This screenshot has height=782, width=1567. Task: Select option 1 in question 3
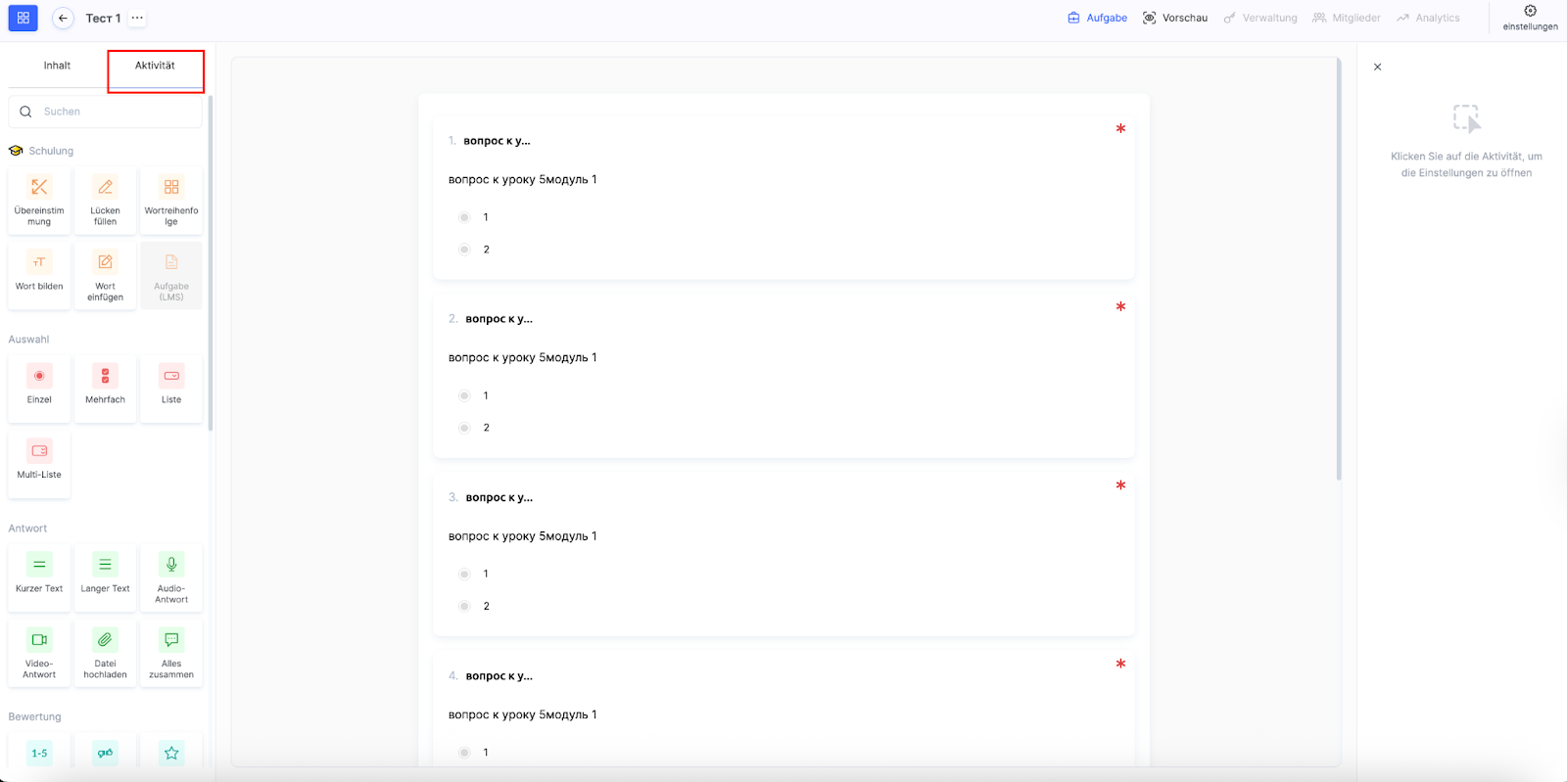[464, 574]
